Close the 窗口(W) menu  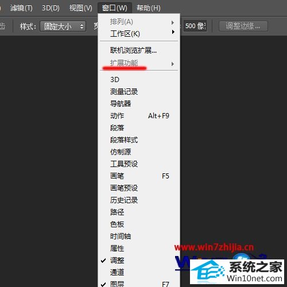115,8
